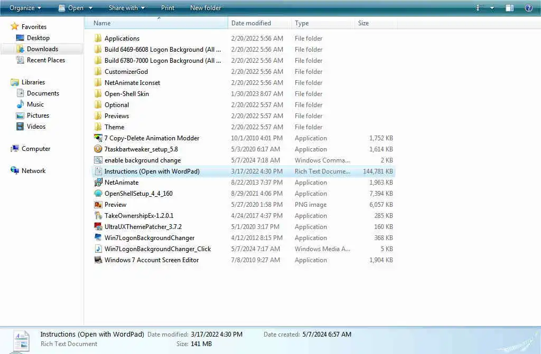
Task: Click the Computer icon in navigation pane
Action: pyautogui.click(x=14, y=149)
